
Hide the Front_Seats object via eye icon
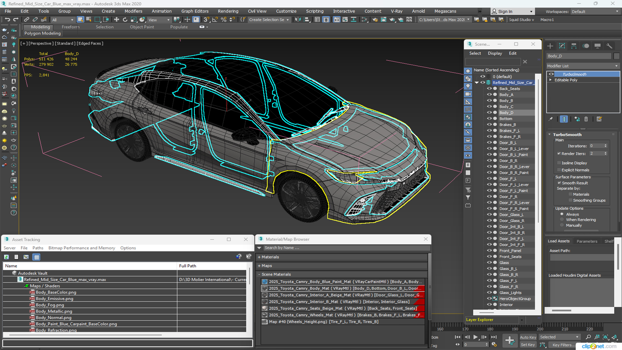click(490, 257)
